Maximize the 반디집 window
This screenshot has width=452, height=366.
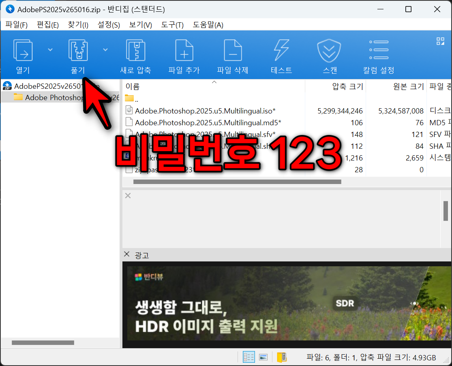[x=409, y=9]
